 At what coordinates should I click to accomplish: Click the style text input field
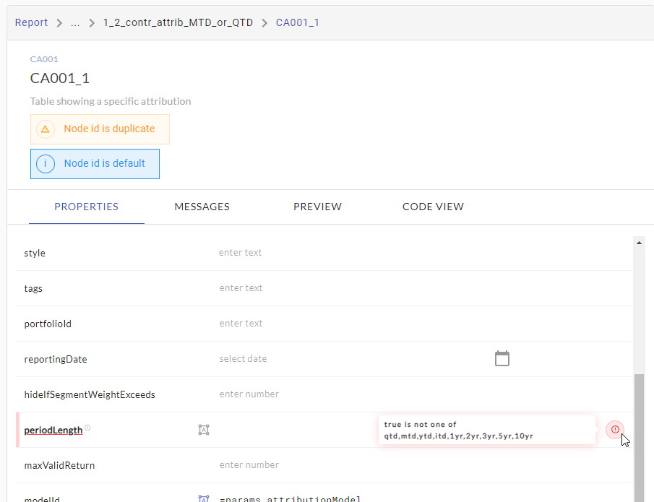point(347,253)
